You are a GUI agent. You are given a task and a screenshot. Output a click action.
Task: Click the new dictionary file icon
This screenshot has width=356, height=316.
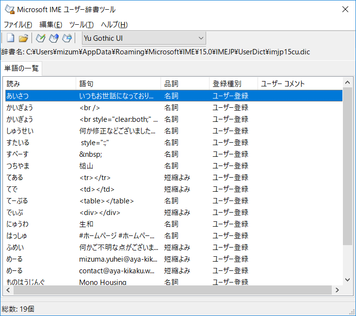[x=10, y=38]
